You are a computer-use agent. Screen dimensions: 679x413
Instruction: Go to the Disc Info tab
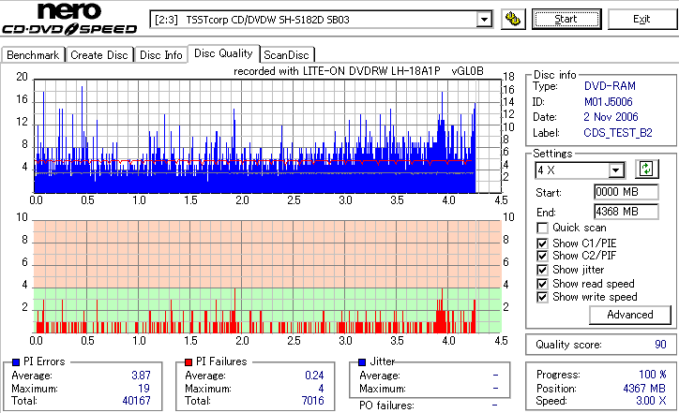160,55
